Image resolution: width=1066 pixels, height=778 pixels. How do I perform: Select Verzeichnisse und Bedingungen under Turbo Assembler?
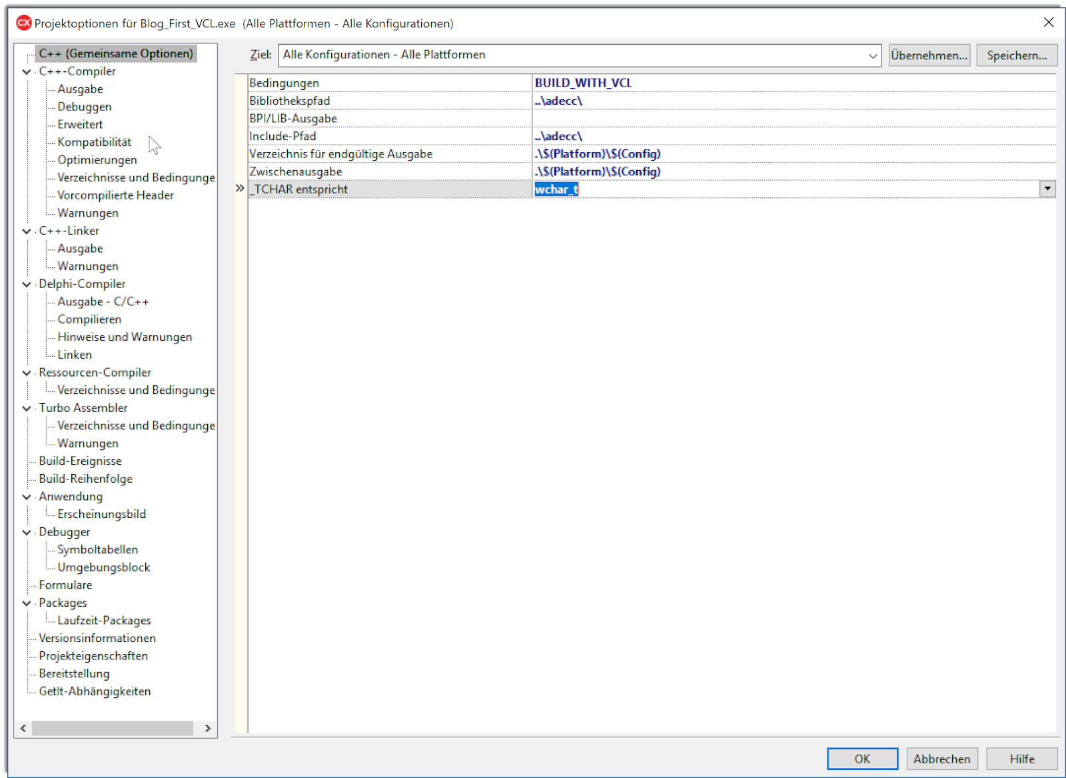point(136,425)
